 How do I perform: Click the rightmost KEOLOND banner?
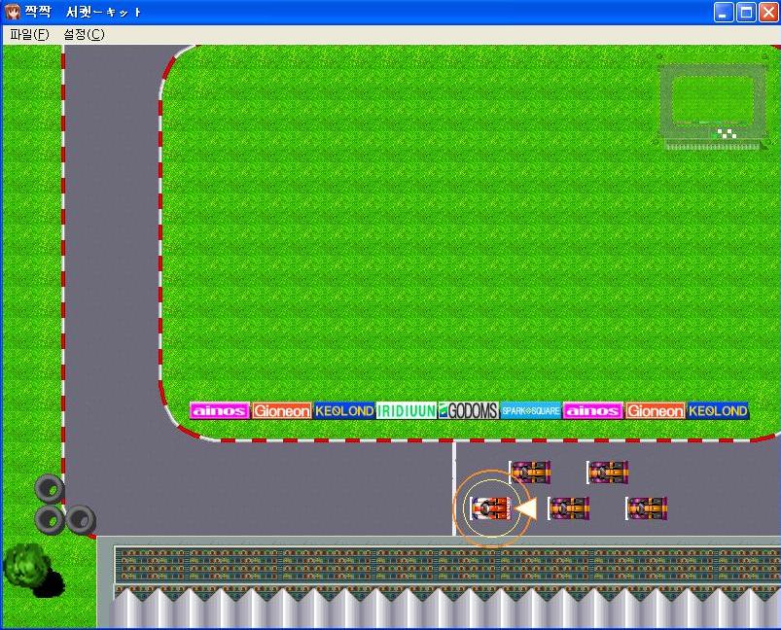pyautogui.click(x=718, y=411)
